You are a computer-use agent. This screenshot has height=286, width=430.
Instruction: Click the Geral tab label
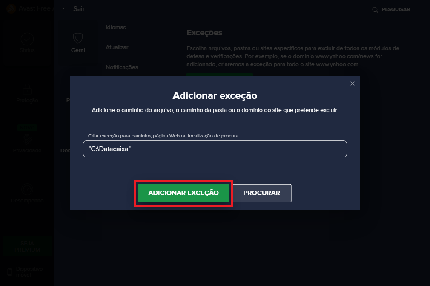[78, 50]
